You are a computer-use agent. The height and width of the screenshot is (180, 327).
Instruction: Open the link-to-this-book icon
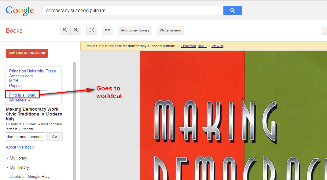108,30
